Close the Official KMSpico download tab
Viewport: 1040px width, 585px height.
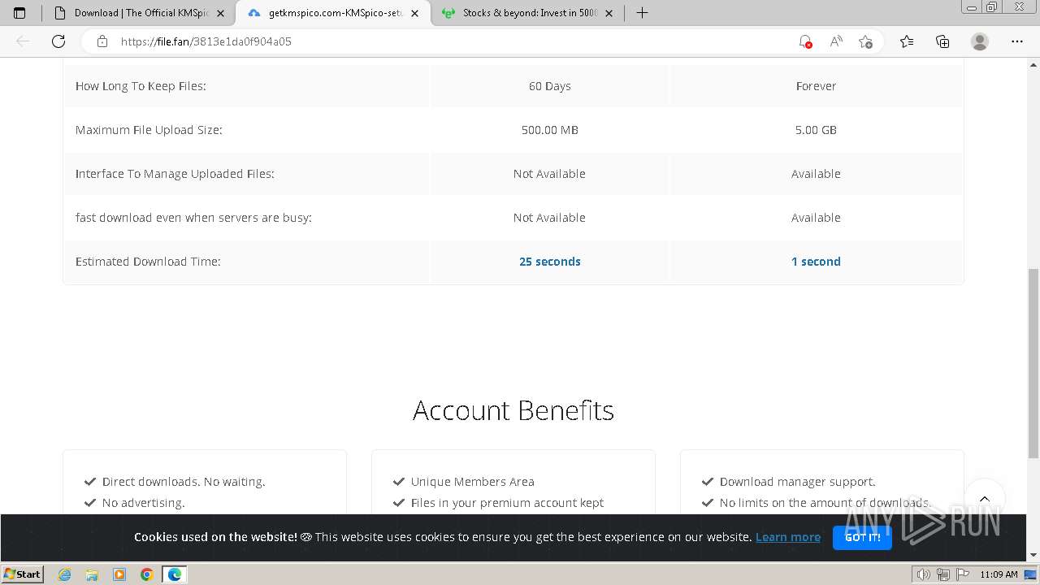point(220,13)
